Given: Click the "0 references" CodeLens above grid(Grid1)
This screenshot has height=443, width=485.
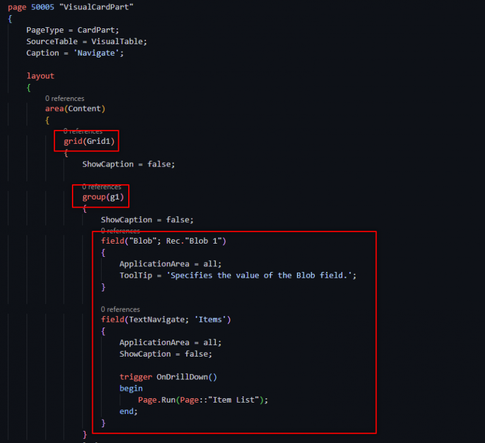Looking at the screenshot, I should coord(83,131).
